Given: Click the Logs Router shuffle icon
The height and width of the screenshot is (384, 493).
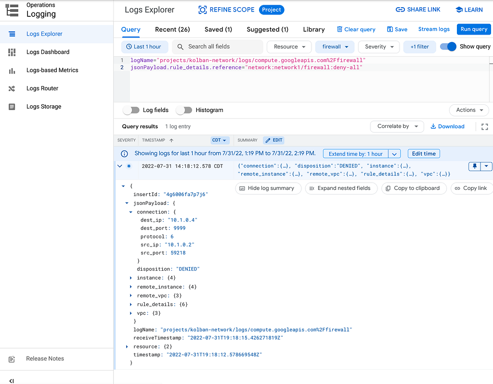Looking at the screenshot, I should (12, 88).
